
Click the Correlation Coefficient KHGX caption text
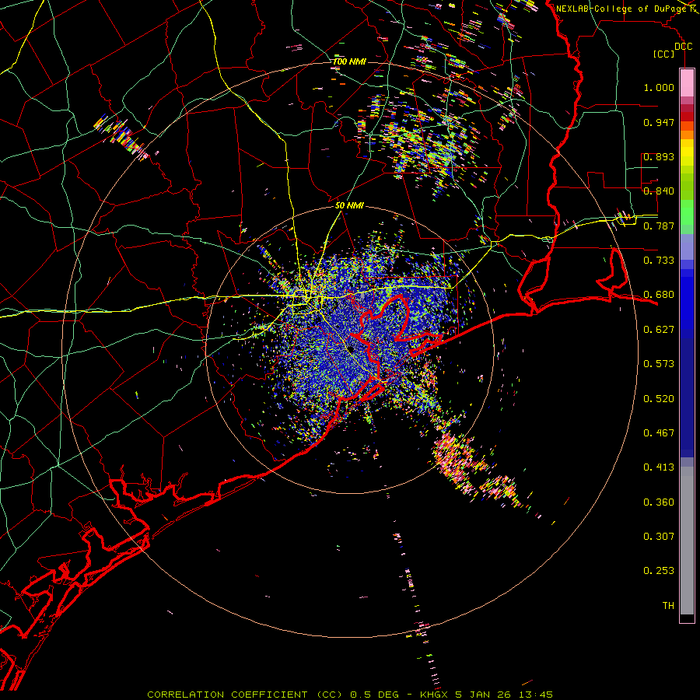point(350,695)
